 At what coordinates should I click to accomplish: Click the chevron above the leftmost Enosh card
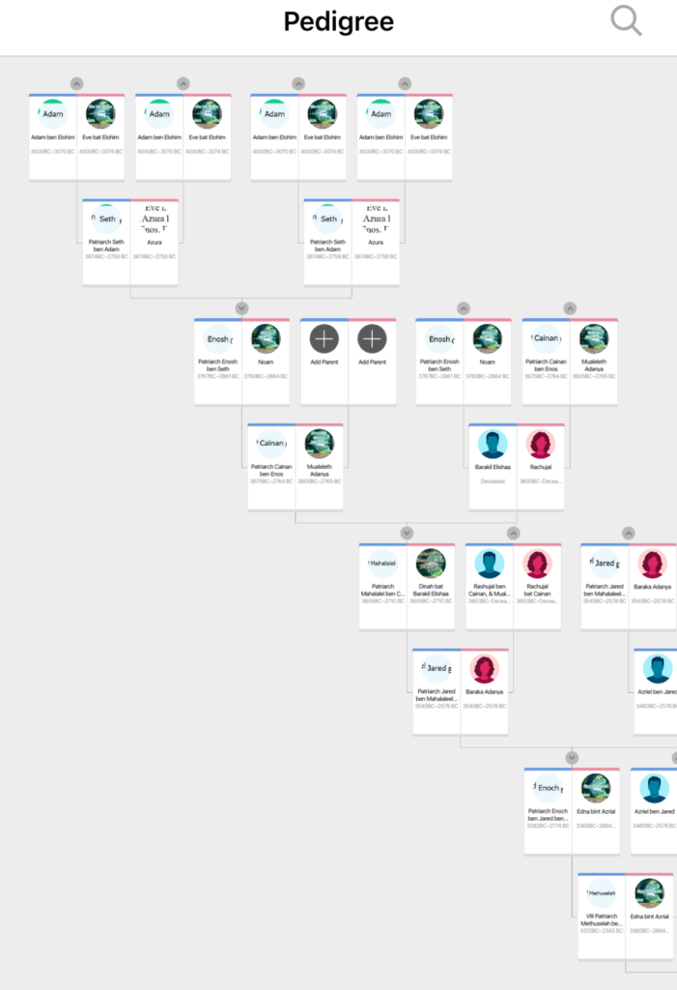[x=241, y=308]
